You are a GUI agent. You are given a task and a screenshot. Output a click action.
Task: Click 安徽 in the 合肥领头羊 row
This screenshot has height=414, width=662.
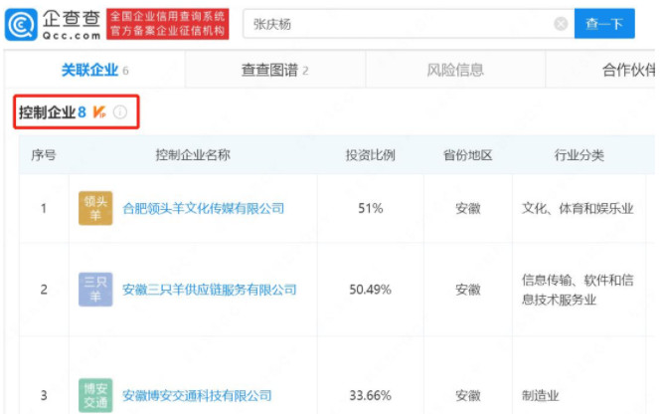pyautogui.click(x=468, y=208)
